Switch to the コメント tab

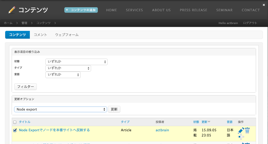[40, 35]
